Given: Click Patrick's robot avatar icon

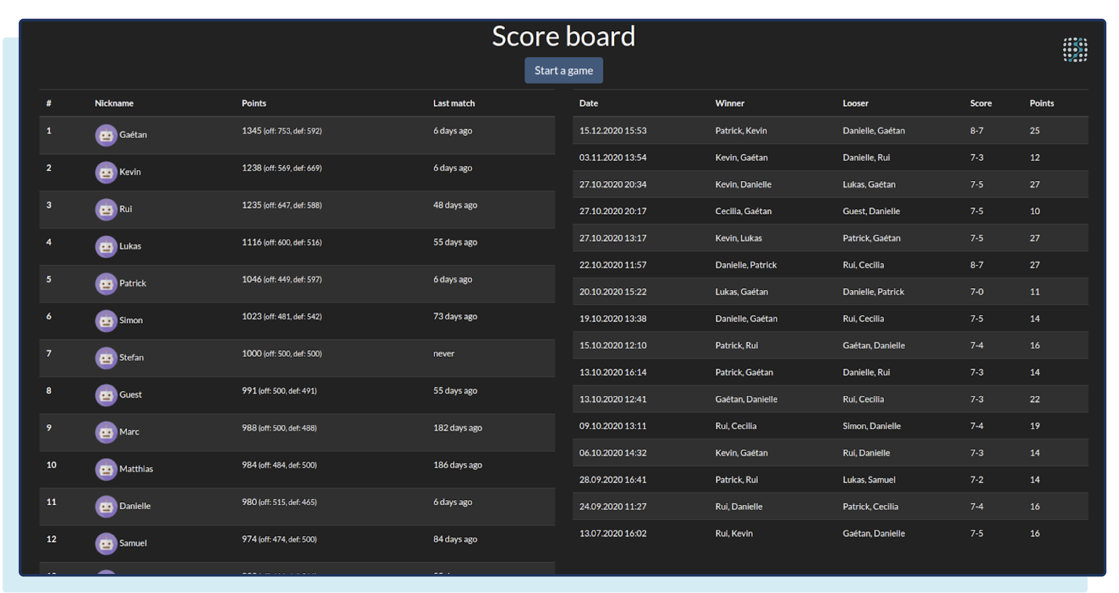Looking at the screenshot, I should point(106,284).
